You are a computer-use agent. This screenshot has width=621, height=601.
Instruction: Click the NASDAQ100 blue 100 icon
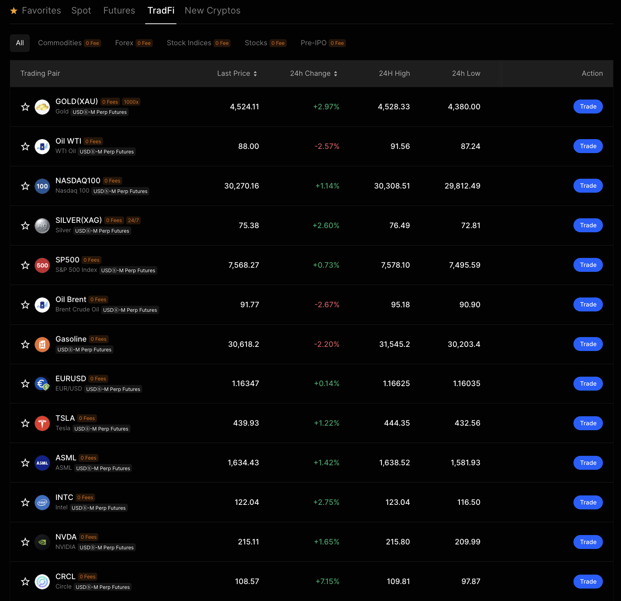click(x=42, y=186)
